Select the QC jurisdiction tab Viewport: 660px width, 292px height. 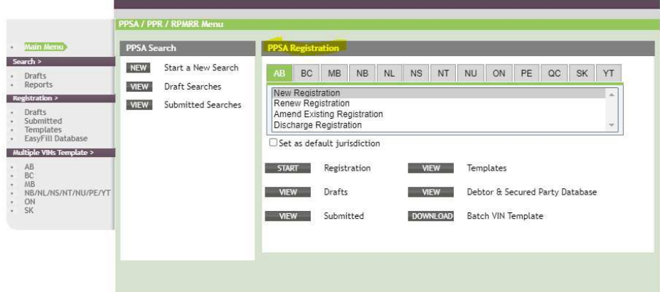tap(554, 74)
